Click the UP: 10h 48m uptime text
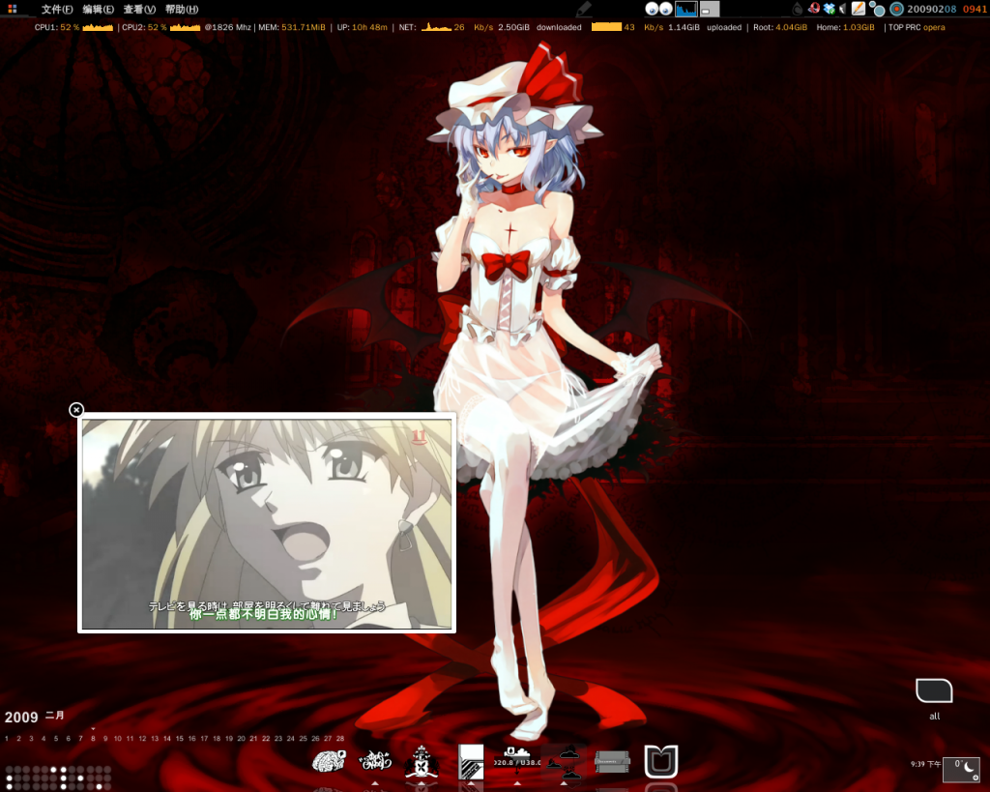Screen dimensions: 990x792 (362, 27)
